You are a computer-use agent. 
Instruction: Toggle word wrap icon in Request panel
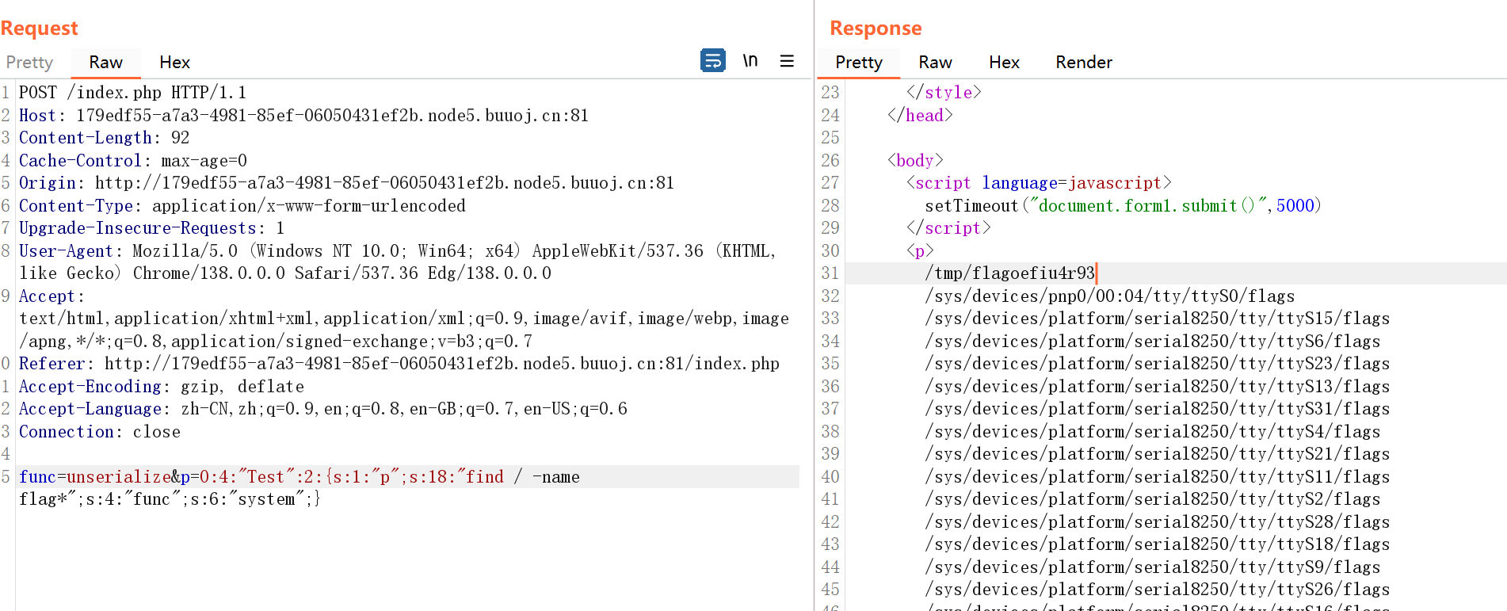pos(713,61)
